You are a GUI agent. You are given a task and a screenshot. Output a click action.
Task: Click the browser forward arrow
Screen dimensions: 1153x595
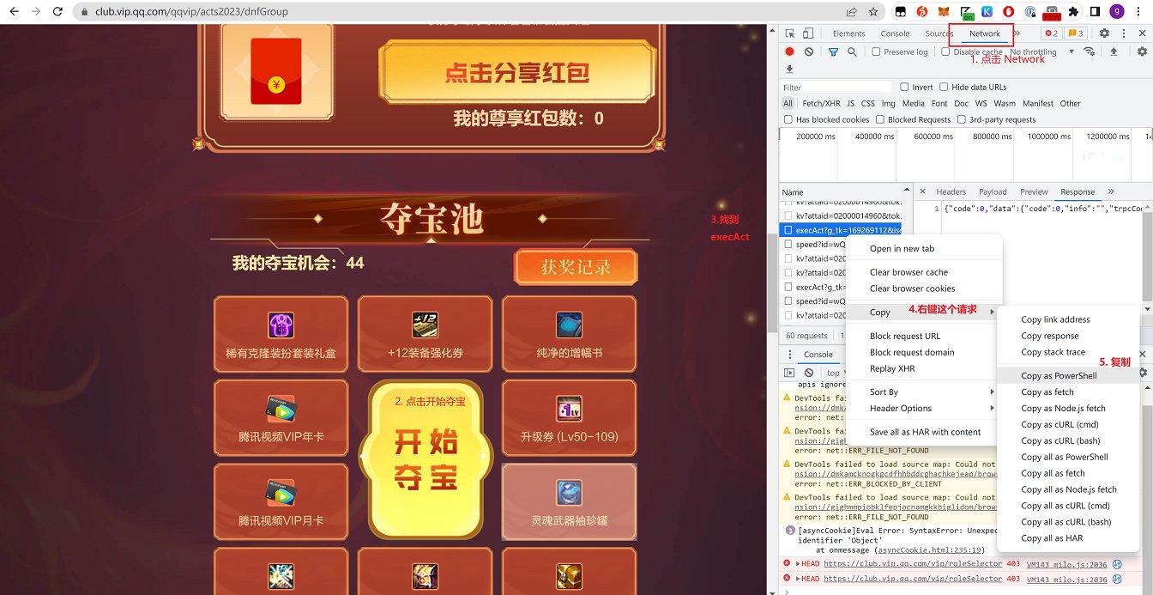pyautogui.click(x=35, y=12)
